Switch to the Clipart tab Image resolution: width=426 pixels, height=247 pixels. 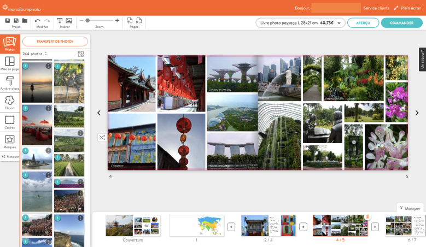pos(10,102)
